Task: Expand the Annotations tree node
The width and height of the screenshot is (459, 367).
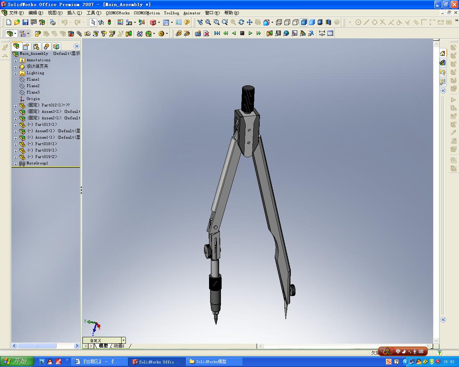Action: pos(15,61)
